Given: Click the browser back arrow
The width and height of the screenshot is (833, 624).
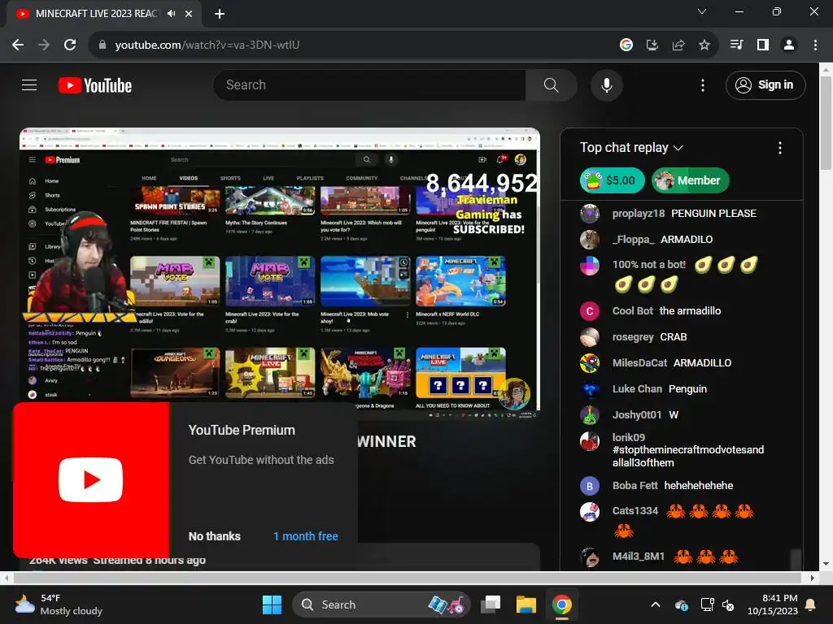Looking at the screenshot, I should [18, 45].
